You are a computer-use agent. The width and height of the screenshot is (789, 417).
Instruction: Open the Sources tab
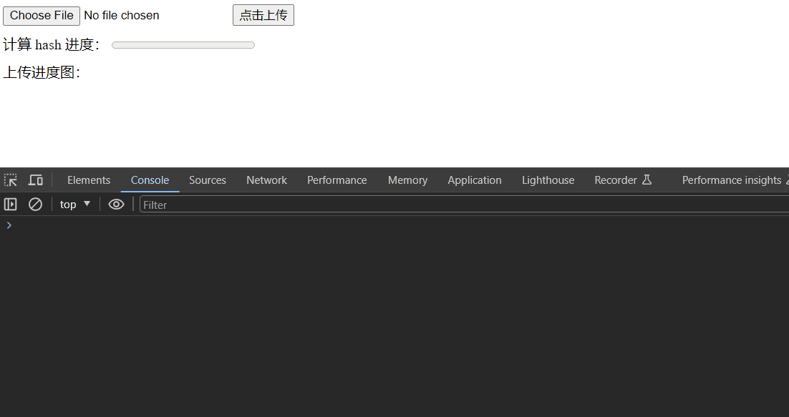point(208,180)
